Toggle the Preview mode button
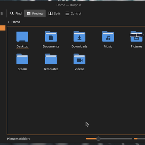The width and height of the screenshot is (145, 145). click(35, 13)
